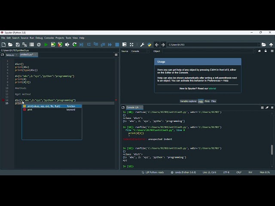Switch to the Files tab

click(214, 101)
